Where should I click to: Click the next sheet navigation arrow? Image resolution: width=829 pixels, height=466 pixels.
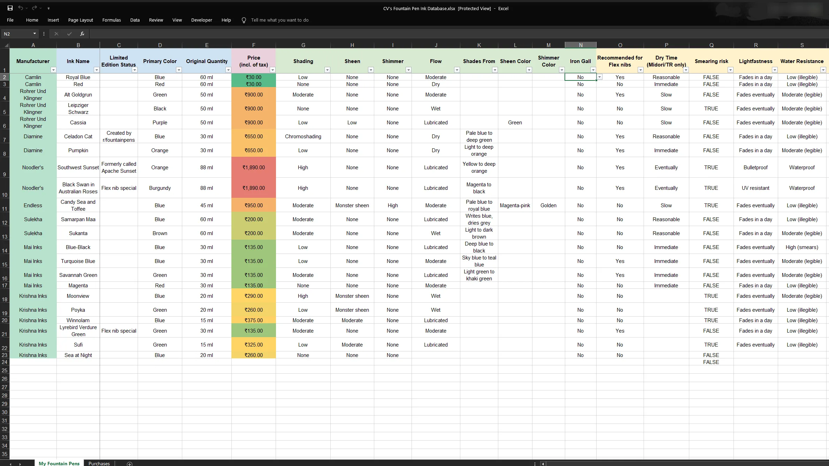click(x=20, y=464)
